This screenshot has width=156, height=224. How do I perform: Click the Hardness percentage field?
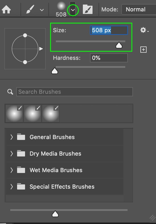tap(109, 58)
